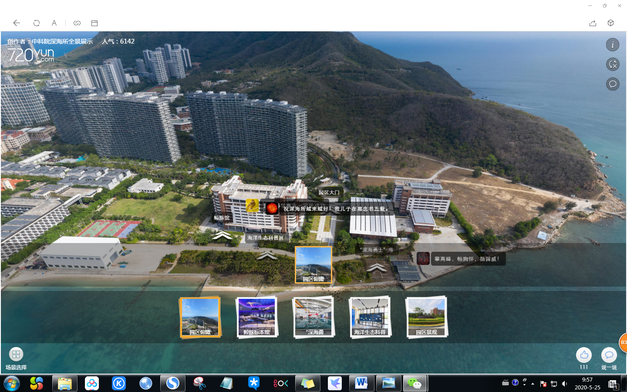Toggle the 场景选择 scene selector

16,354
